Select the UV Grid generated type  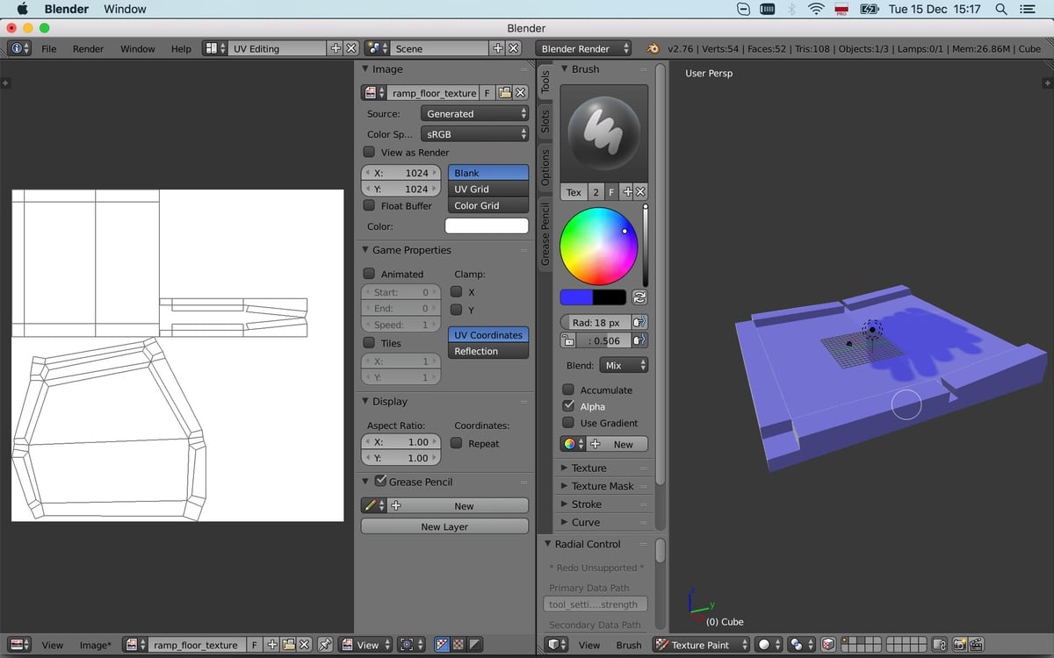click(x=487, y=189)
